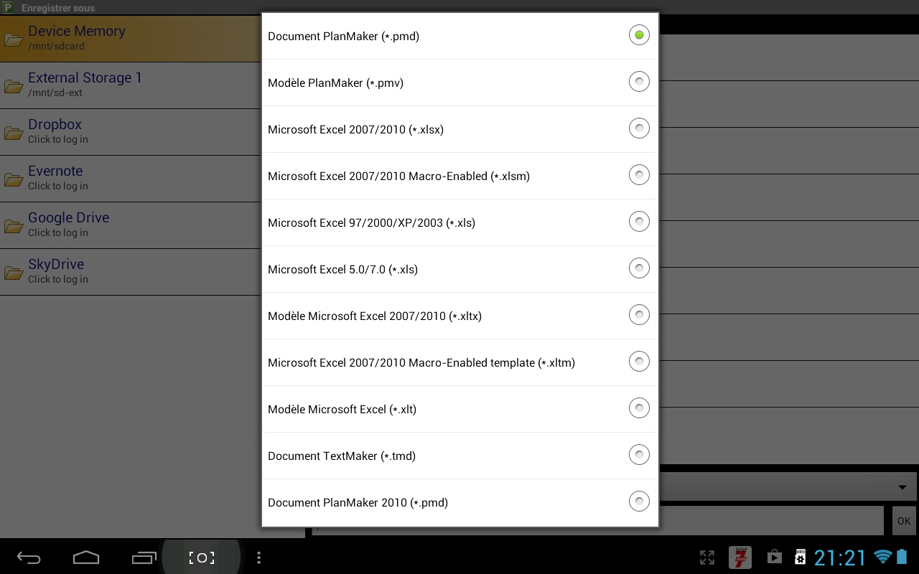Log in to Dropbox entry
This screenshot has height=574, width=919.
pos(130,132)
